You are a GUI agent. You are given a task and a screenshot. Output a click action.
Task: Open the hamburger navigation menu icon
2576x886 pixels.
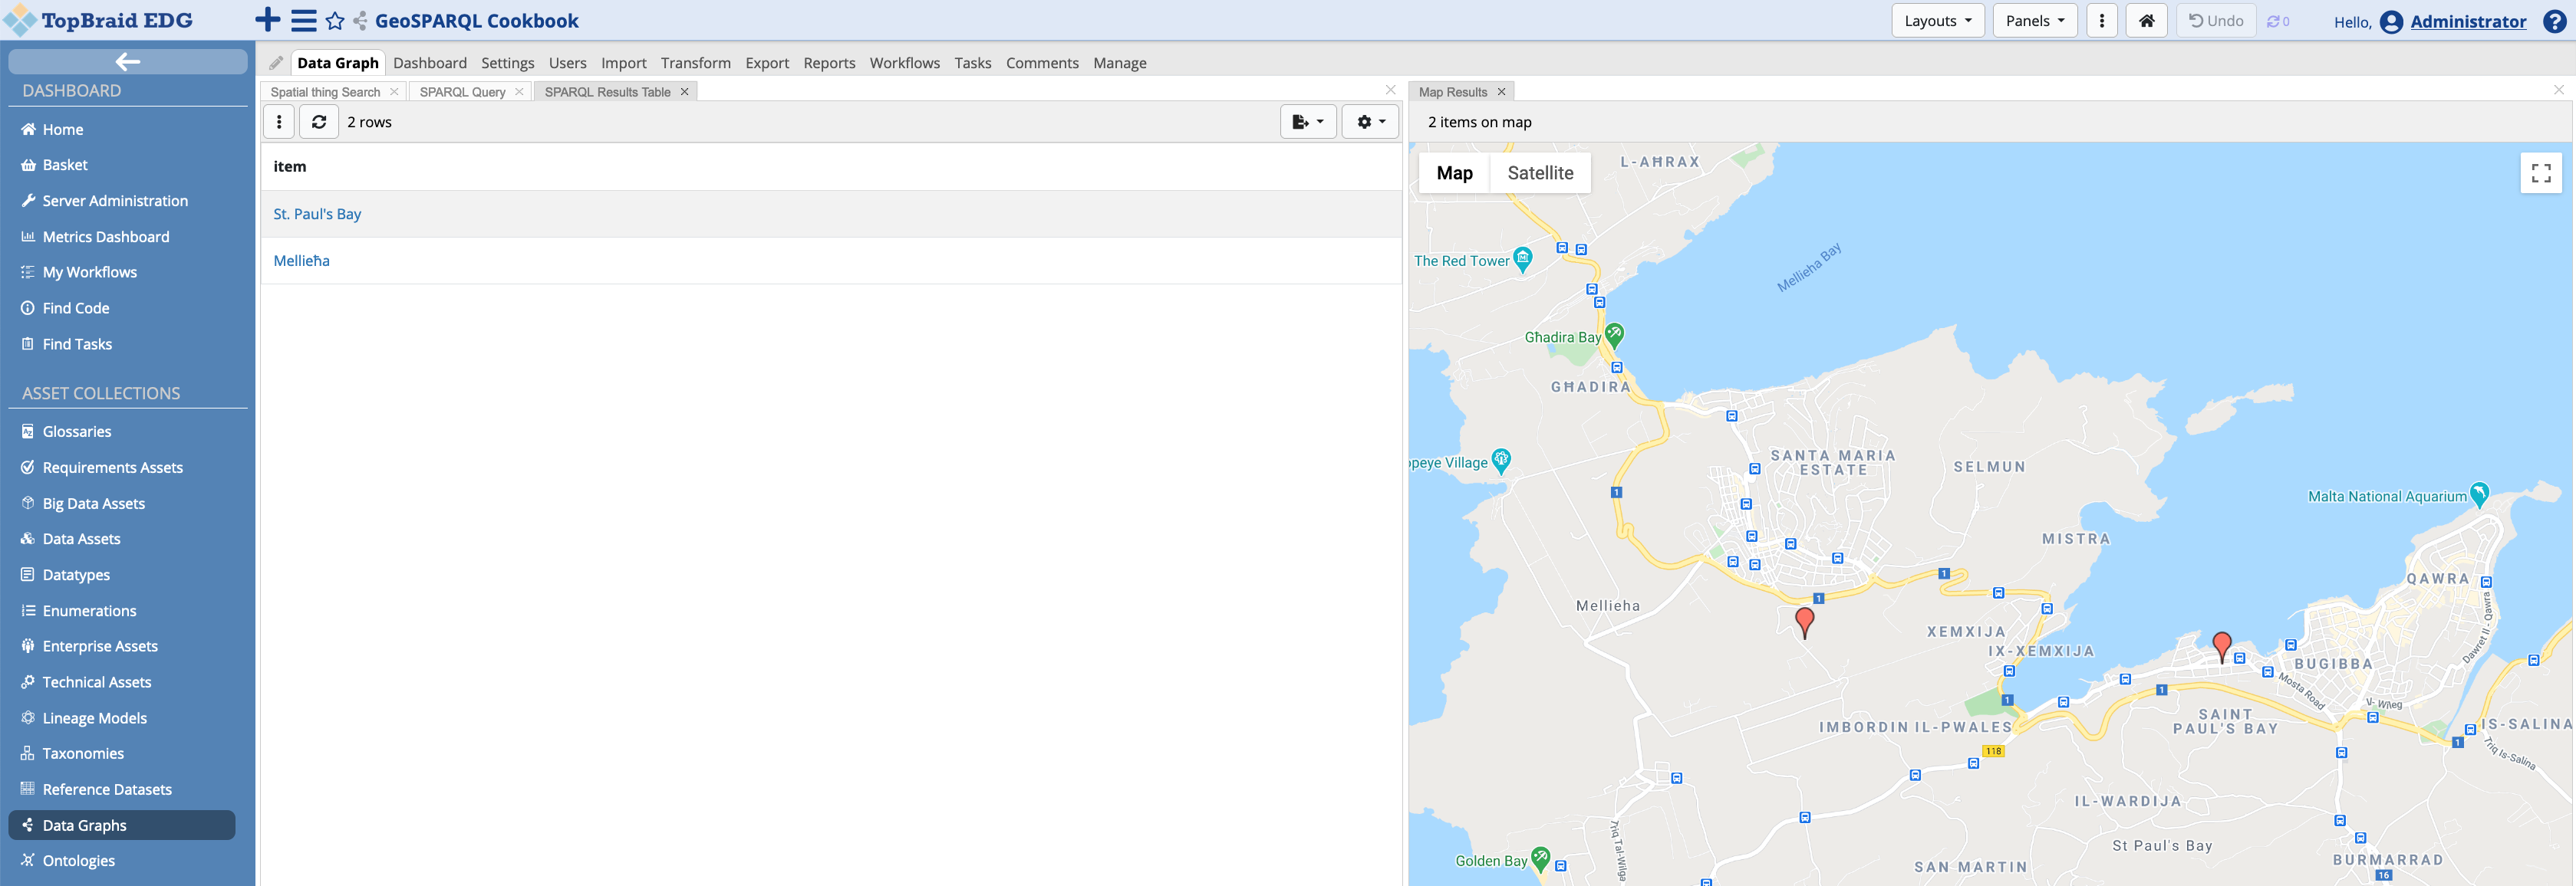pos(304,20)
